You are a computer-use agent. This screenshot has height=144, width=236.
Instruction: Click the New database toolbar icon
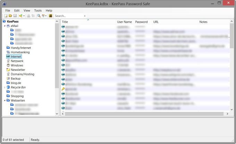(x=6, y=16)
